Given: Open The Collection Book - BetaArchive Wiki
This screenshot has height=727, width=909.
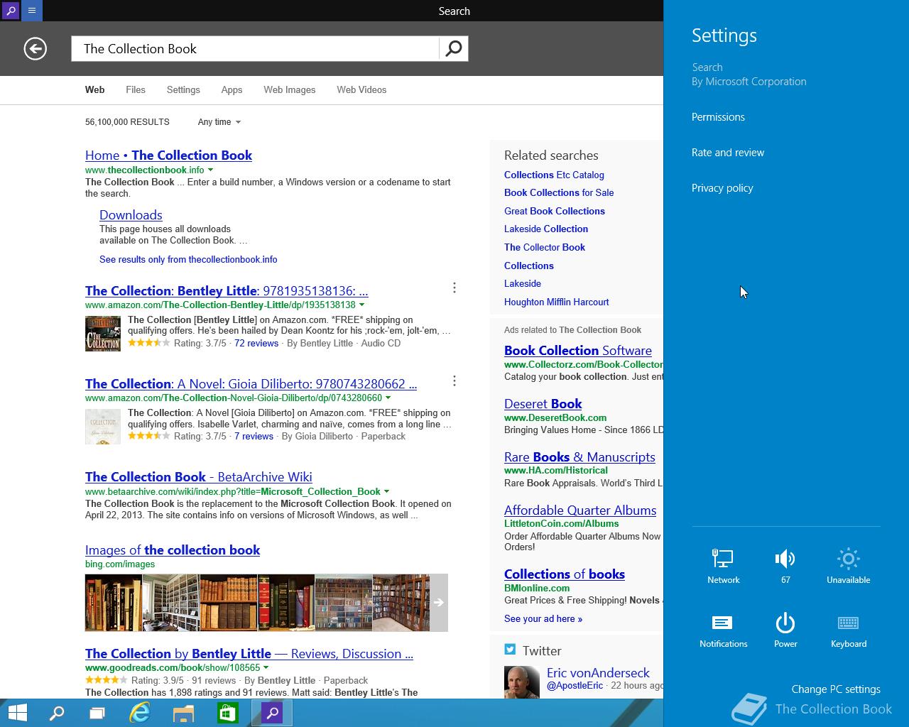Looking at the screenshot, I should point(199,477).
